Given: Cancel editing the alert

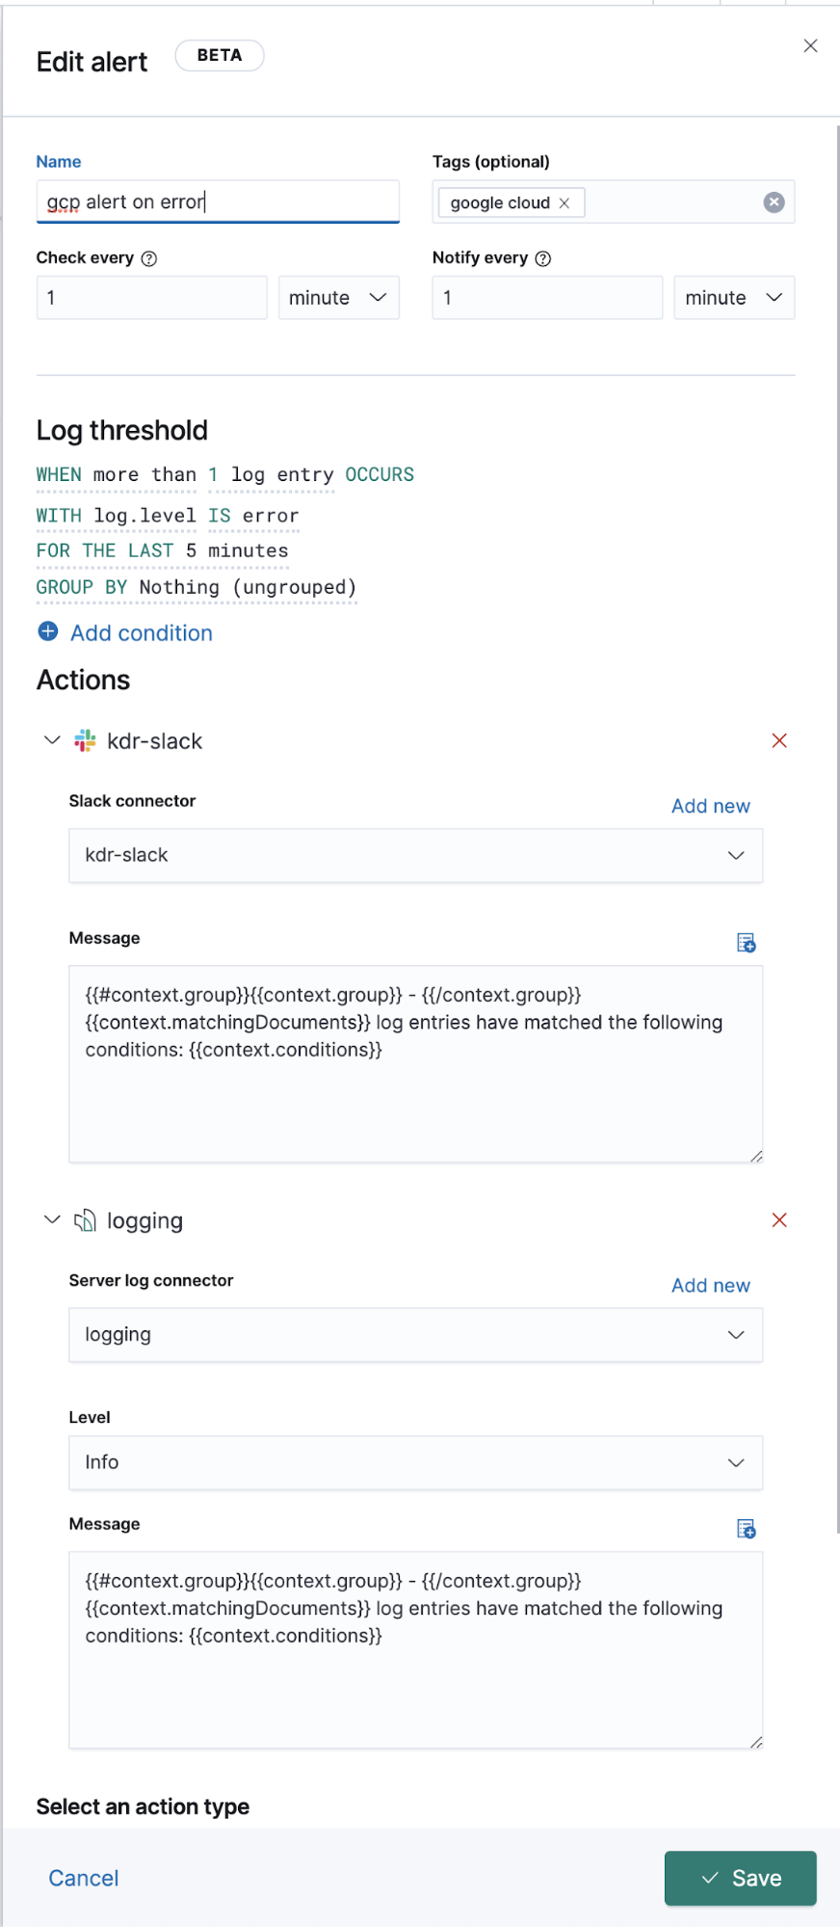Looking at the screenshot, I should coord(84,1878).
